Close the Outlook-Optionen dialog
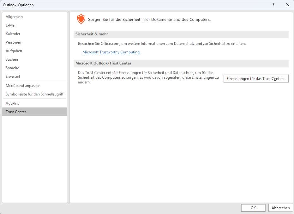This screenshot has width=294, height=214. [x=288, y=5]
